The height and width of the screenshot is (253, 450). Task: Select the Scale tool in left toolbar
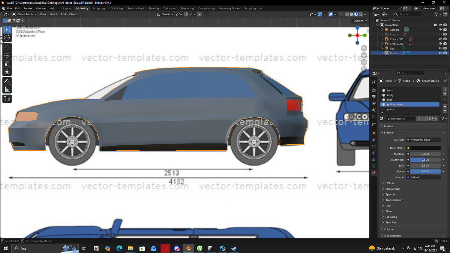[7, 63]
